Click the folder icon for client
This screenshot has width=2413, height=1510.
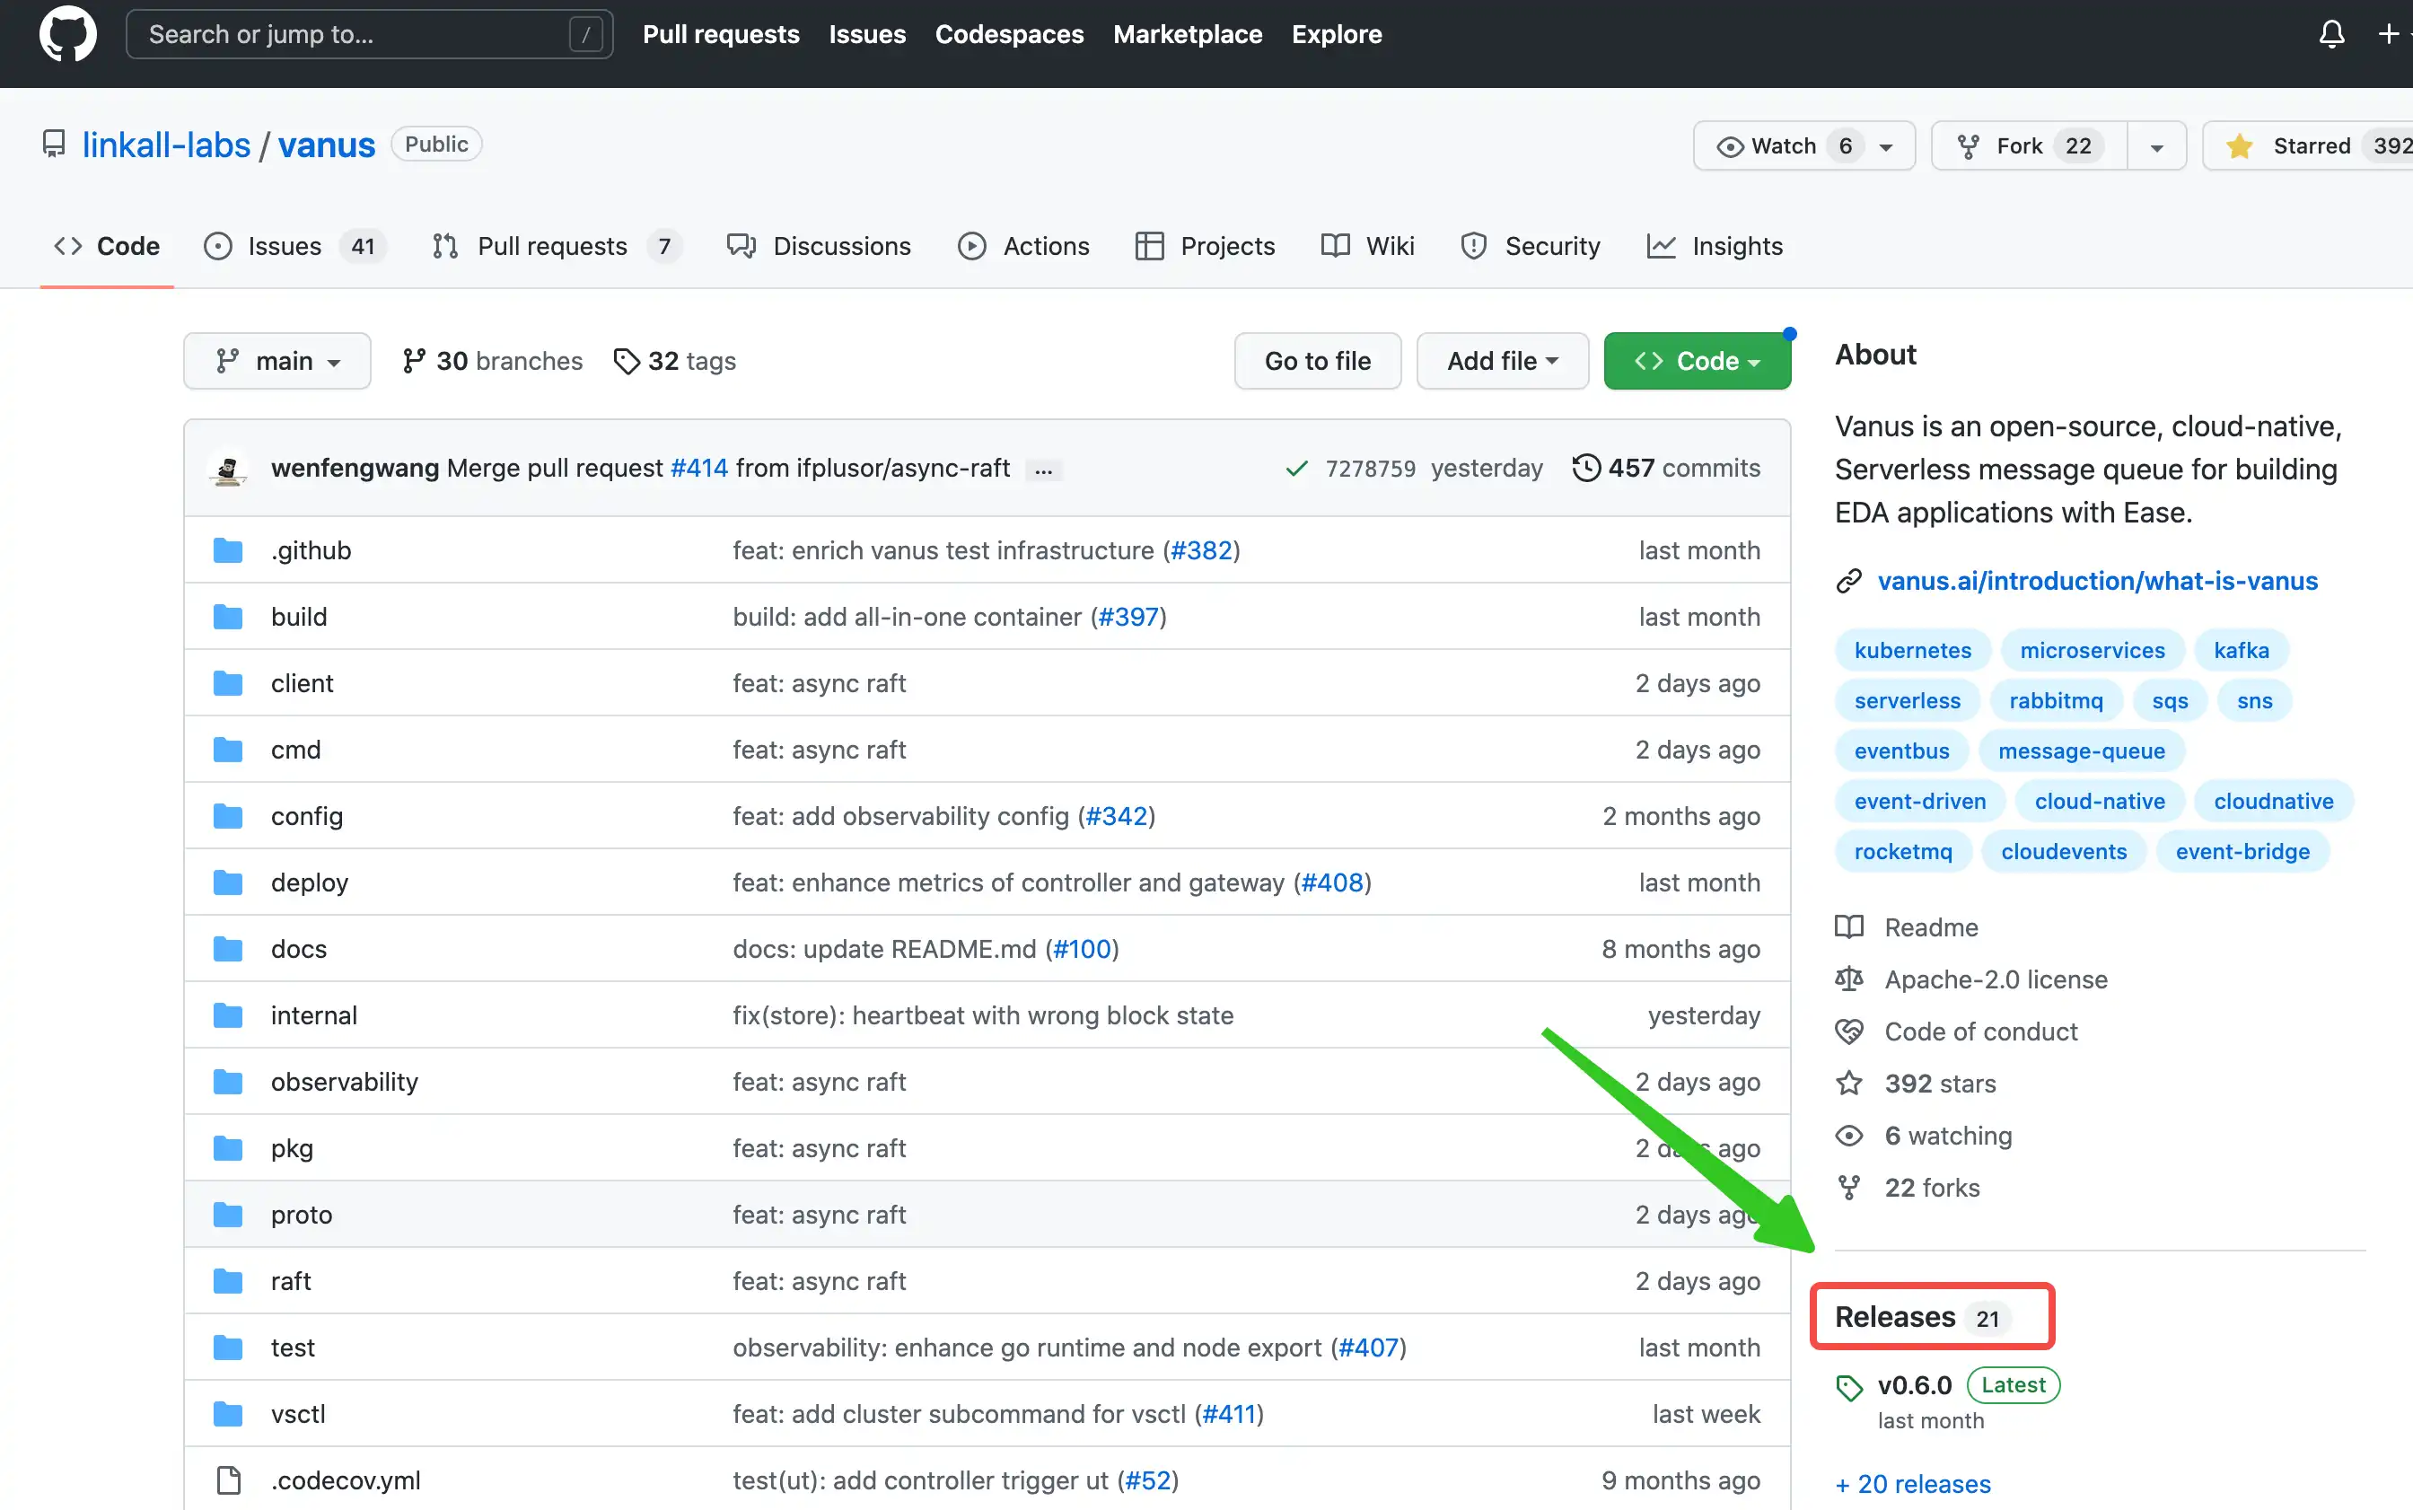coord(229,683)
